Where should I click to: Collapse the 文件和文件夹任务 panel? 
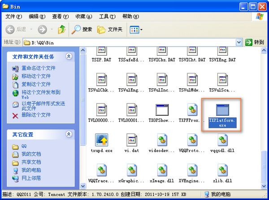pos(69,56)
